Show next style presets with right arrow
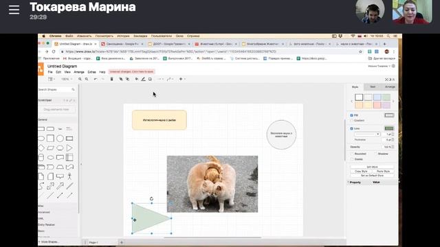440x247 pixels. click(393, 101)
